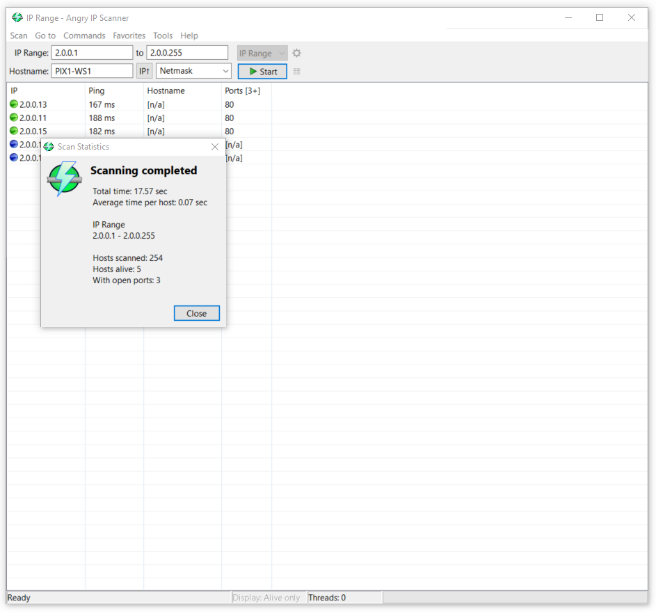Open the Netmask dropdown
This screenshot has width=656, height=613.
tap(193, 71)
